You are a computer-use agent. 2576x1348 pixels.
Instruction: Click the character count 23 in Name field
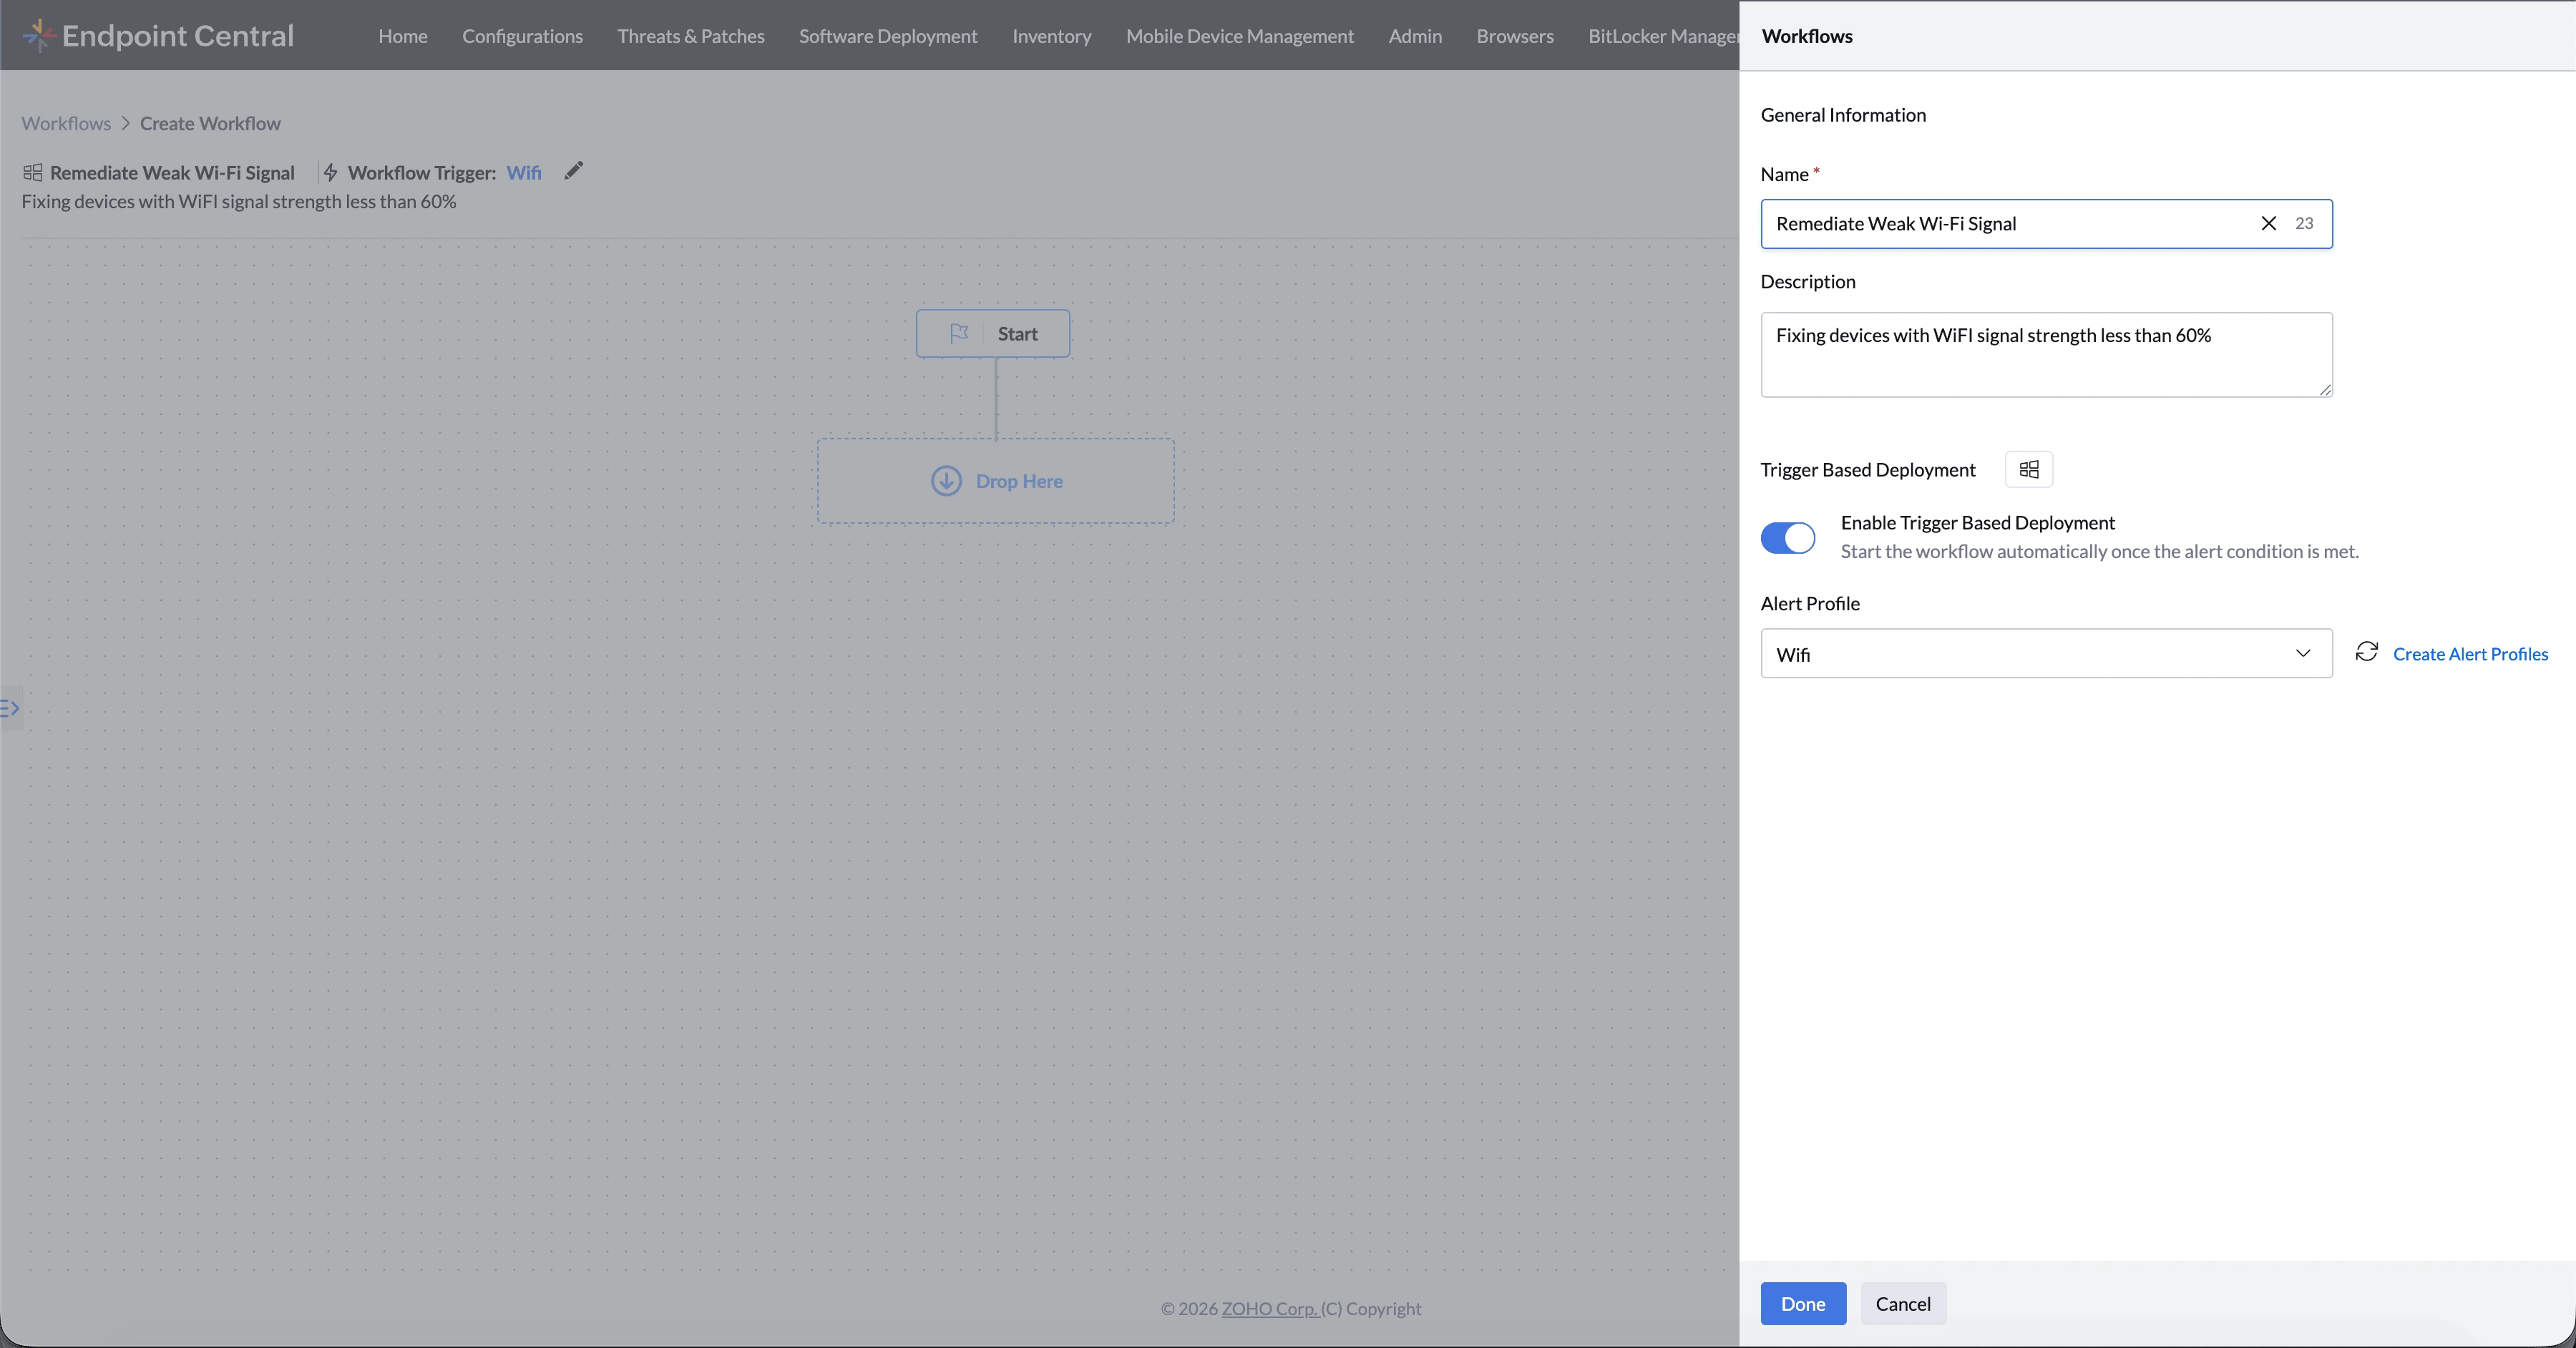(x=2304, y=223)
